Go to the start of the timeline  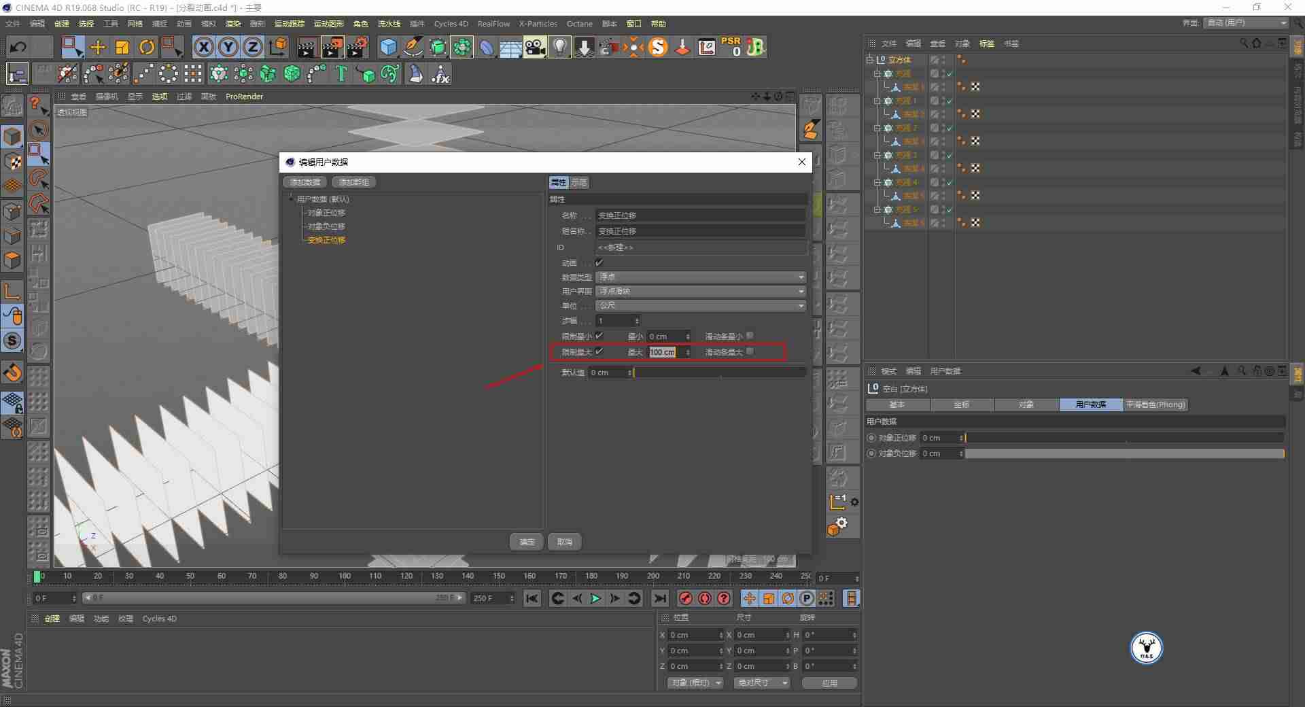click(x=532, y=598)
